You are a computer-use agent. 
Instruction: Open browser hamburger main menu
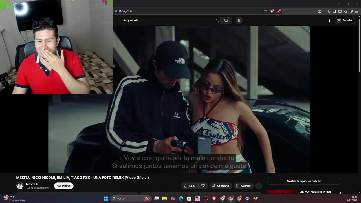(357, 11)
